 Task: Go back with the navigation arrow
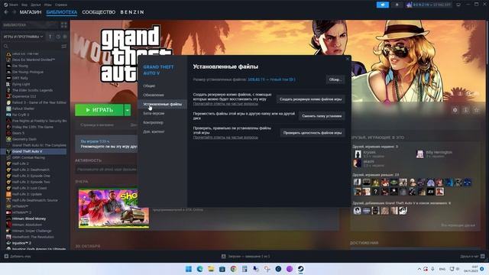(x=6, y=12)
